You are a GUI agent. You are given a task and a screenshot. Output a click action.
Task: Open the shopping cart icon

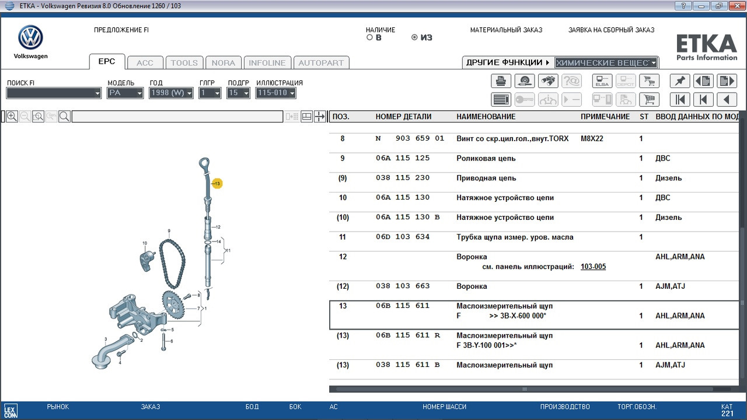[x=649, y=100]
